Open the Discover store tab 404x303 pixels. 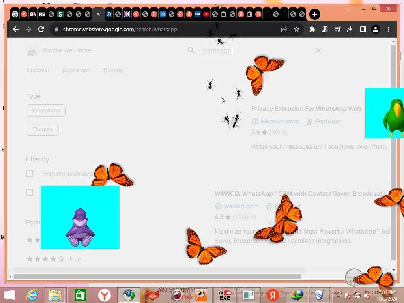(x=38, y=70)
